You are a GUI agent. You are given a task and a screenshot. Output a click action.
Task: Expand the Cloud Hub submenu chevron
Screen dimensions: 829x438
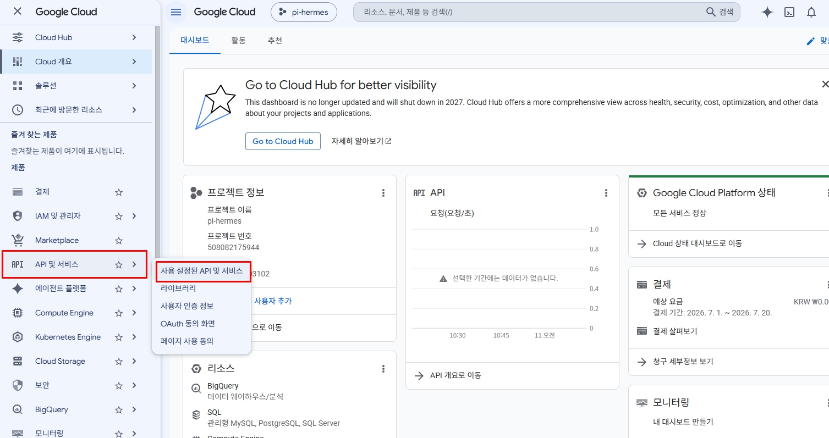(x=134, y=37)
